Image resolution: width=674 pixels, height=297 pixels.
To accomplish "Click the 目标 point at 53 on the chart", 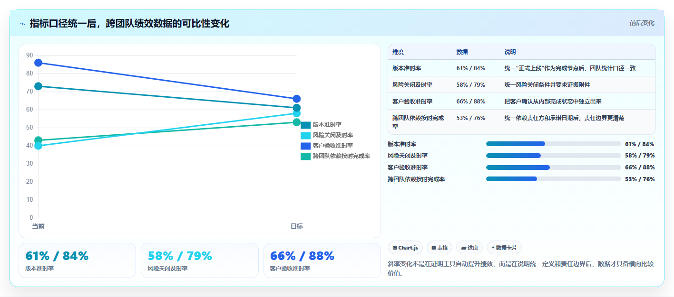I will click(x=297, y=122).
